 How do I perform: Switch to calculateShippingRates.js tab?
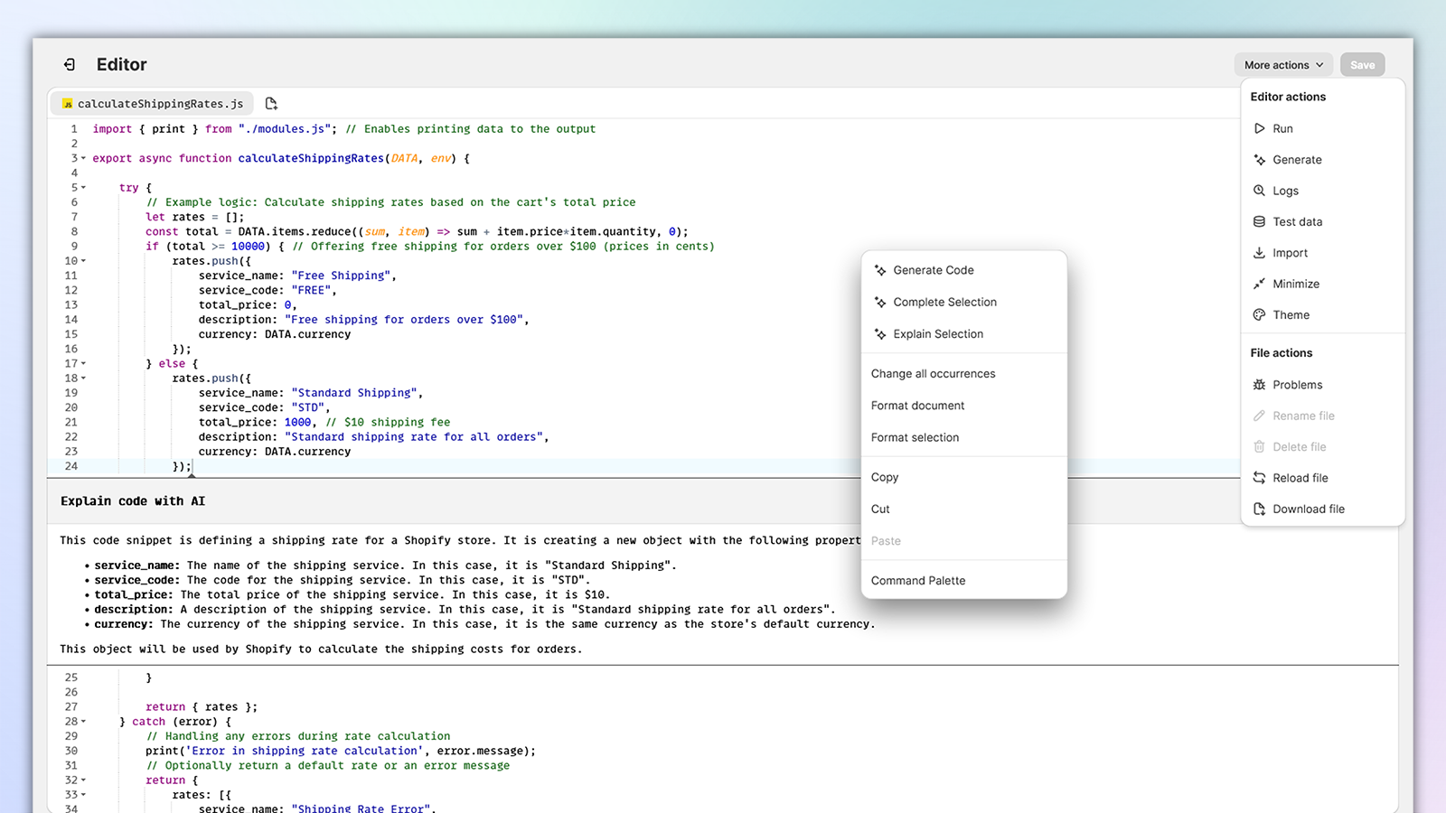152,104
